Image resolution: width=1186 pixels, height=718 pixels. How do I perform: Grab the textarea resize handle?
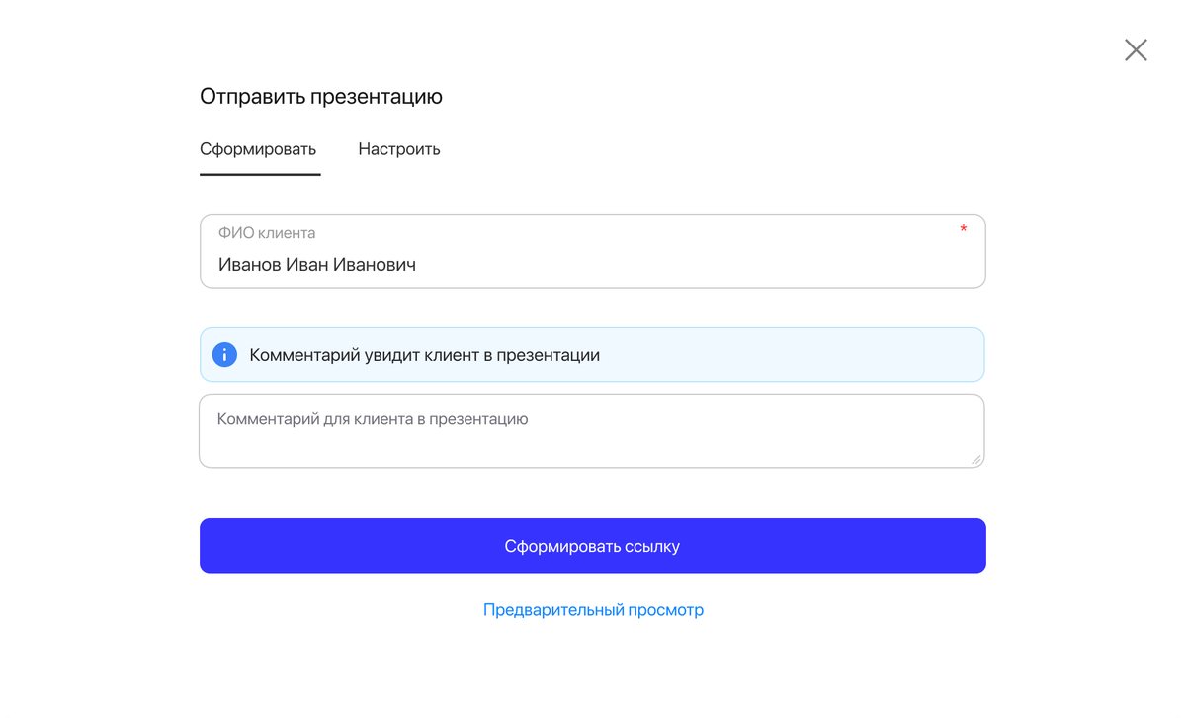(975, 459)
